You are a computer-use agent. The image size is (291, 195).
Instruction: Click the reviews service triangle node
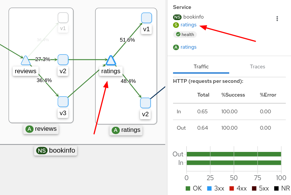pos(25,61)
